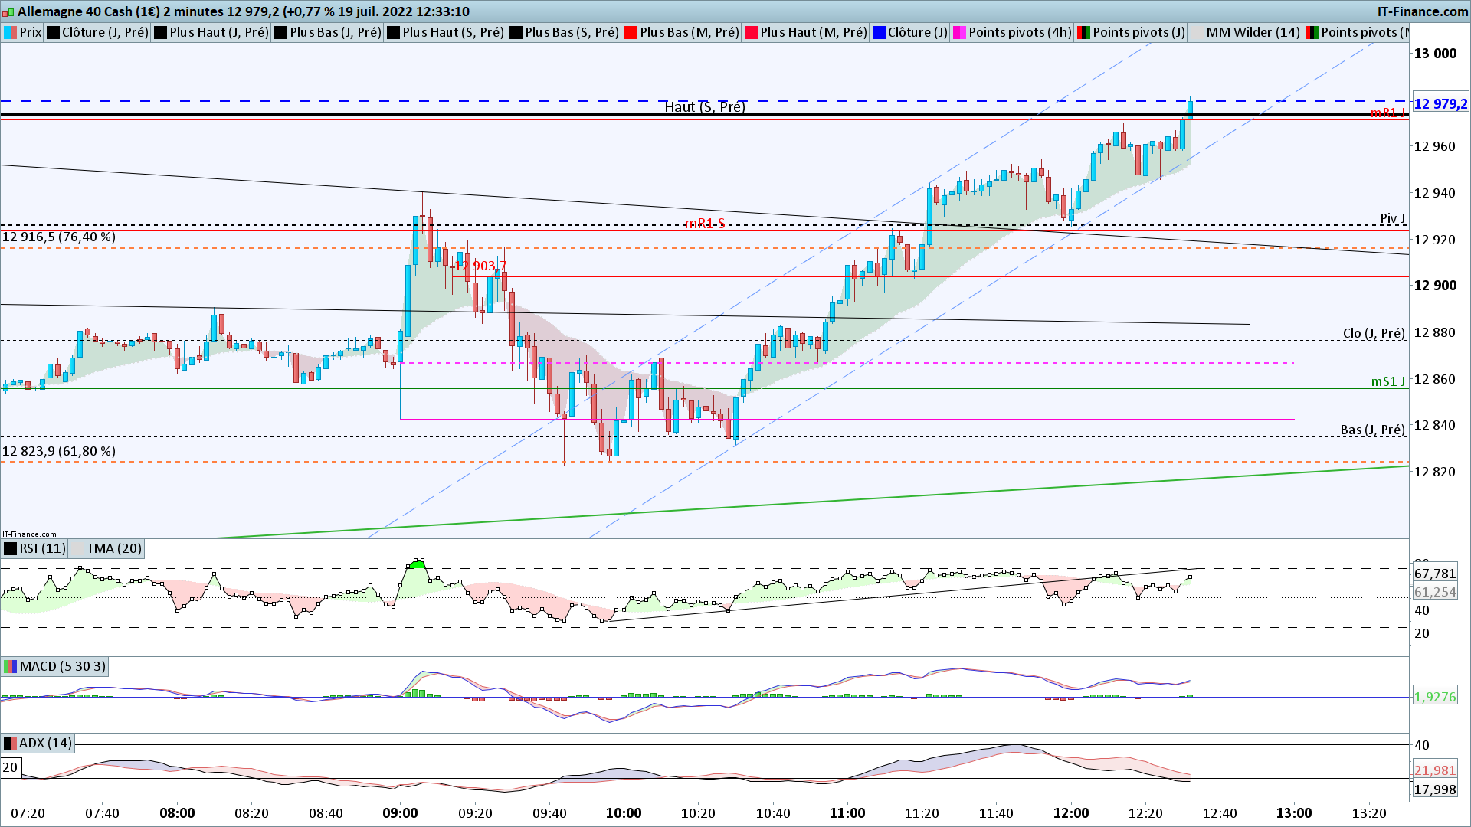Image resolution: width=1471 pixels, height=827 pixels.
Task: Click the IT-Finance.com link in title bar
Action: point(1422,11)
